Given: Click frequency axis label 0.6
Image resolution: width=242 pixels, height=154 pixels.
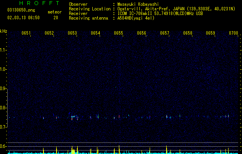Looking at the screenshot, I should [x=3, y=146].
